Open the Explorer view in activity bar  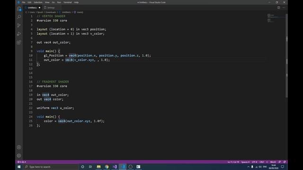[19, 8]
